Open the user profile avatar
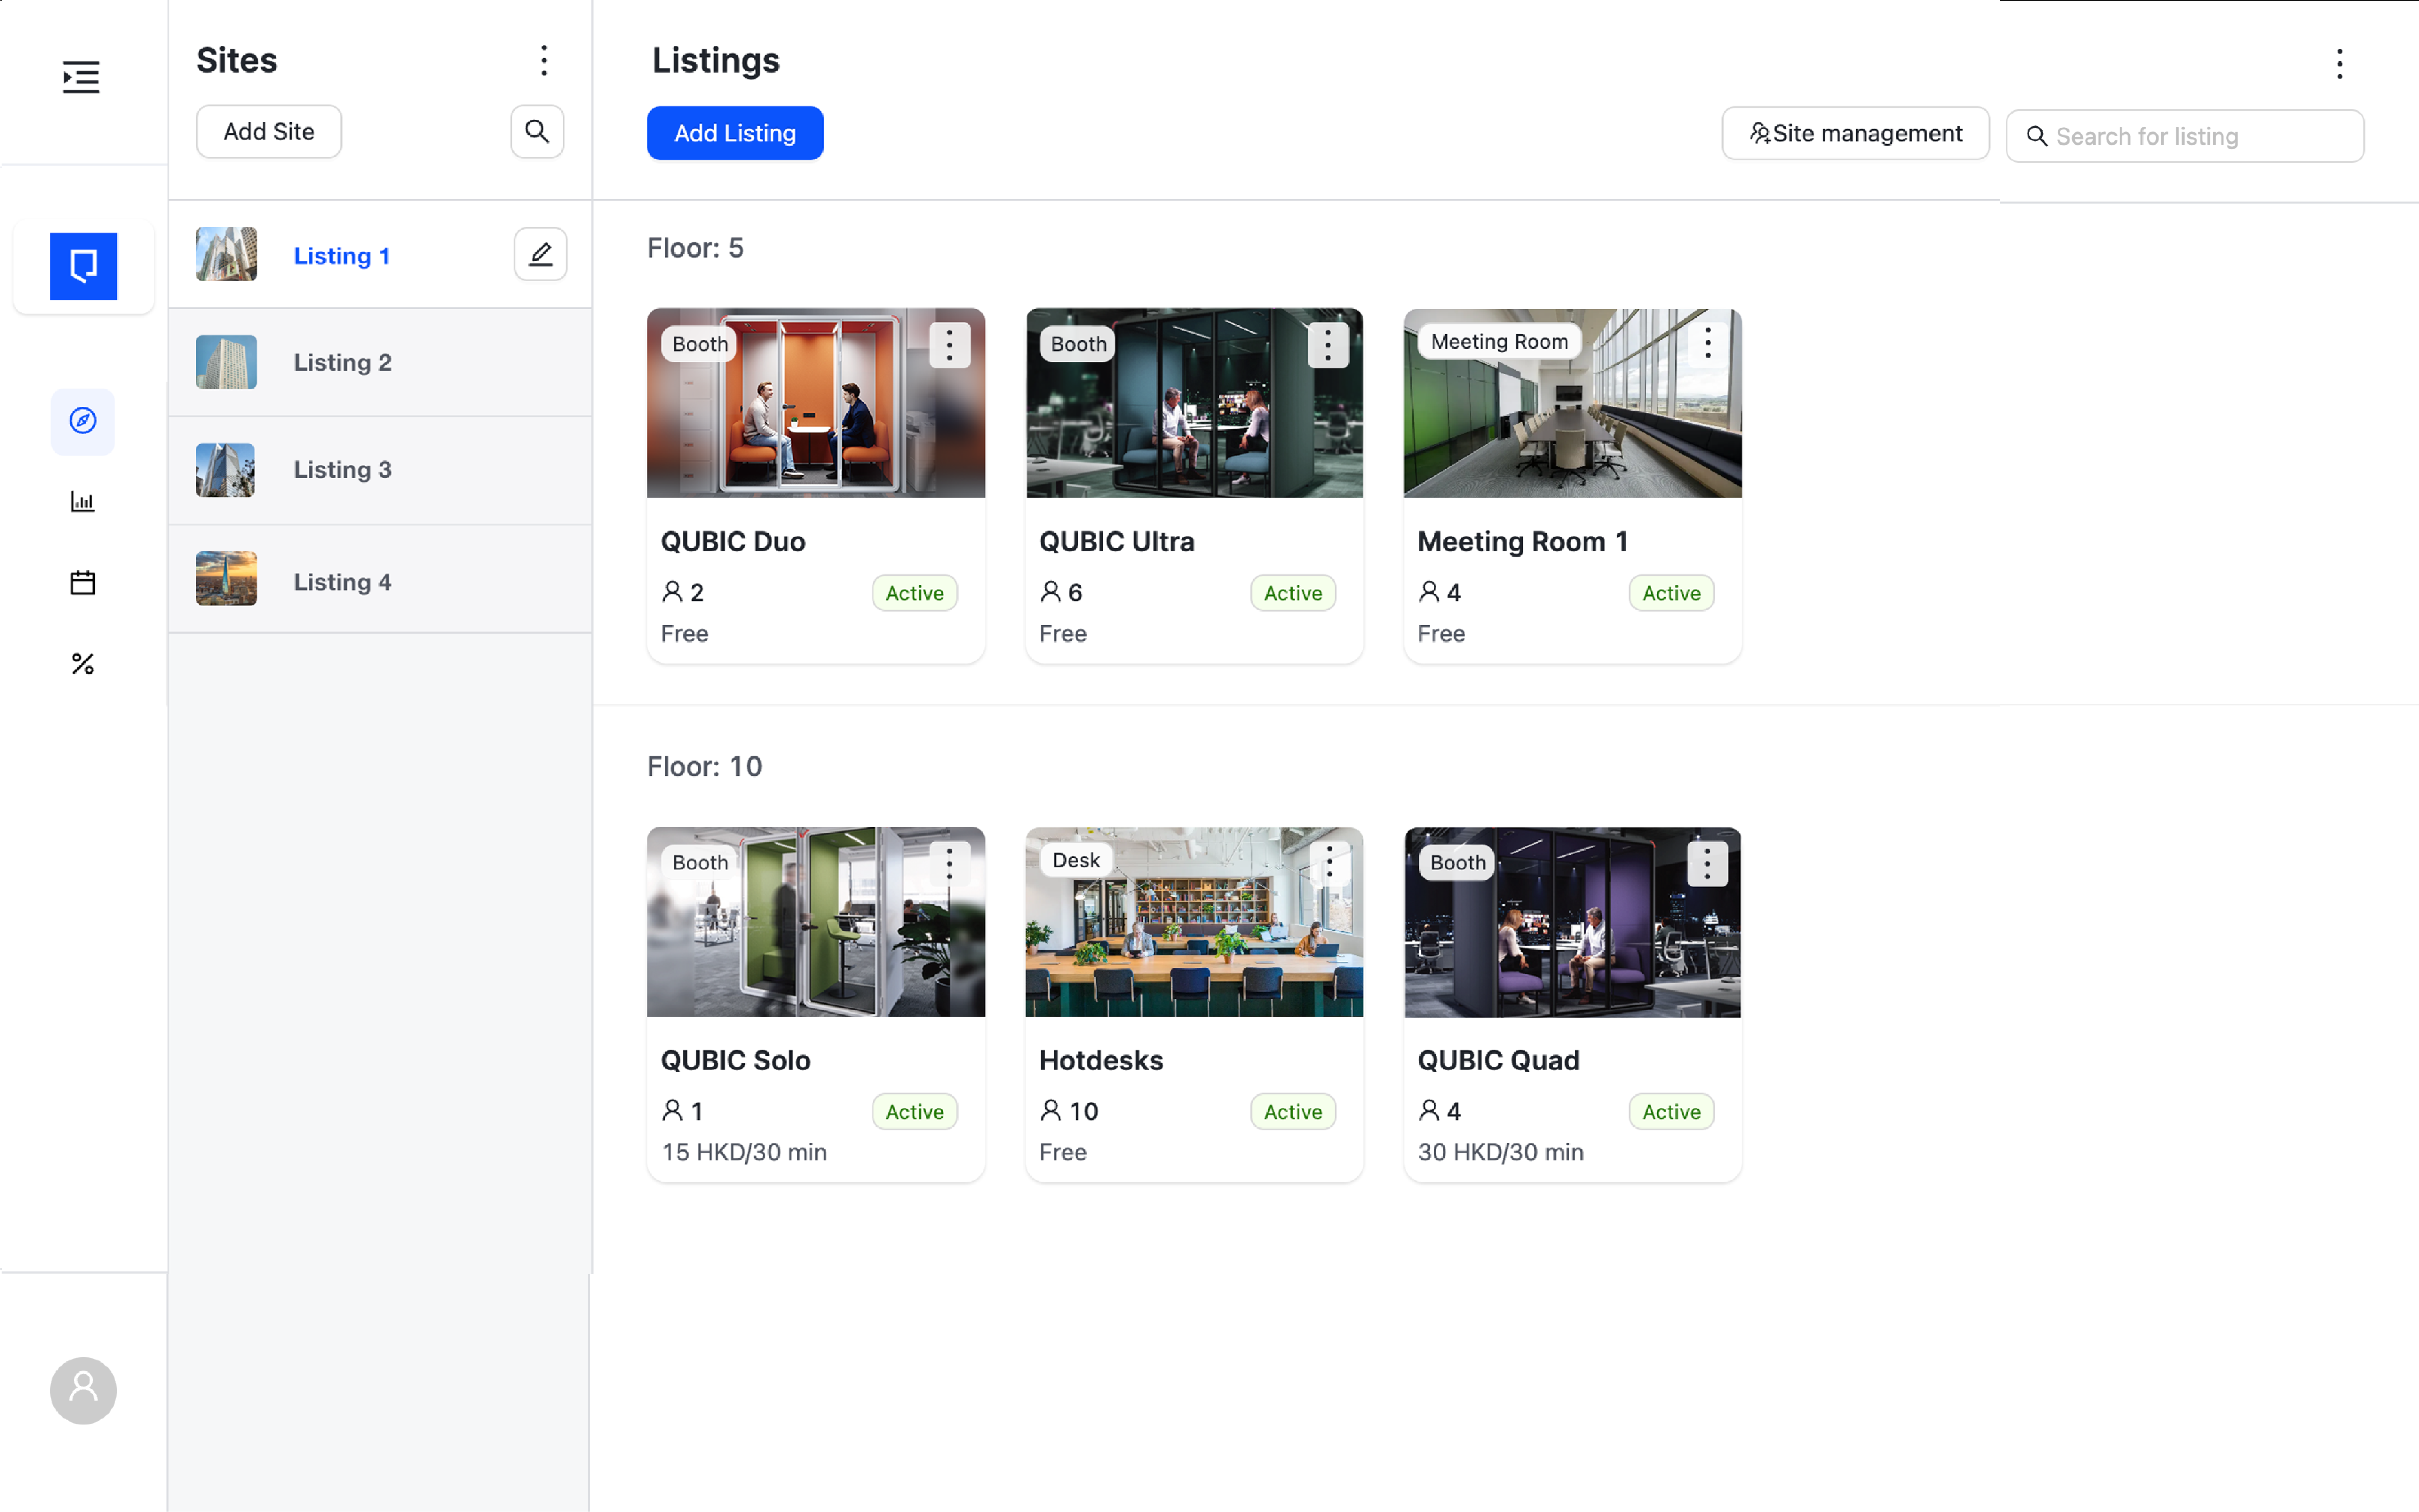Image resolution: width=2419 pixels, height=1512 pixels. click(x=83, y=1390)
